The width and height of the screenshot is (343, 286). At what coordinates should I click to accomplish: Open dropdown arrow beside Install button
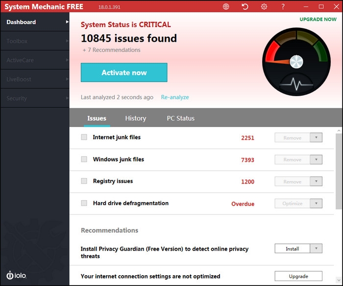click(x=316, y=249)
